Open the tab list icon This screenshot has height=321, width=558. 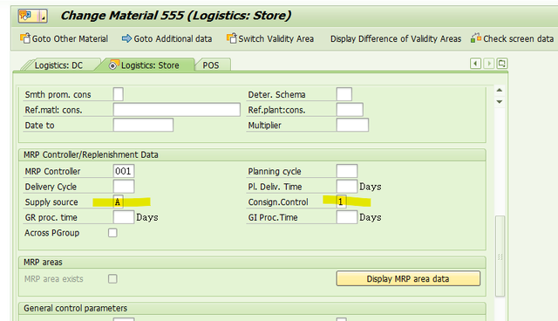[x=502, y=64]
